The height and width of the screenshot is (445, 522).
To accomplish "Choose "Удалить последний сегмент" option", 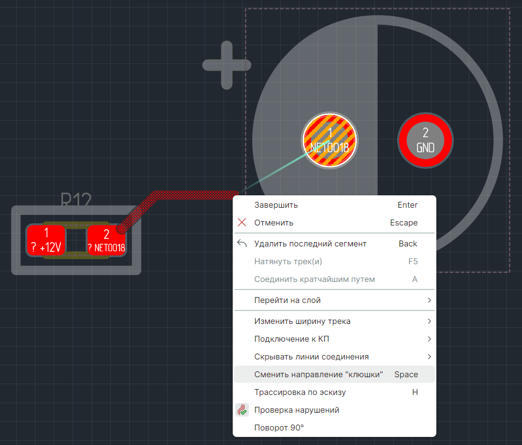I will [x=310, y=244].
